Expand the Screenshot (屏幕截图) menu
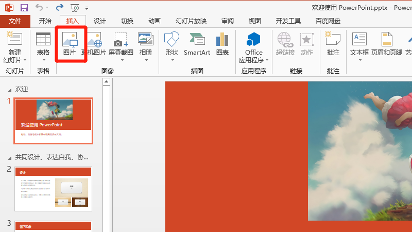This screenshot has width=412, height=232. (121, 59)
